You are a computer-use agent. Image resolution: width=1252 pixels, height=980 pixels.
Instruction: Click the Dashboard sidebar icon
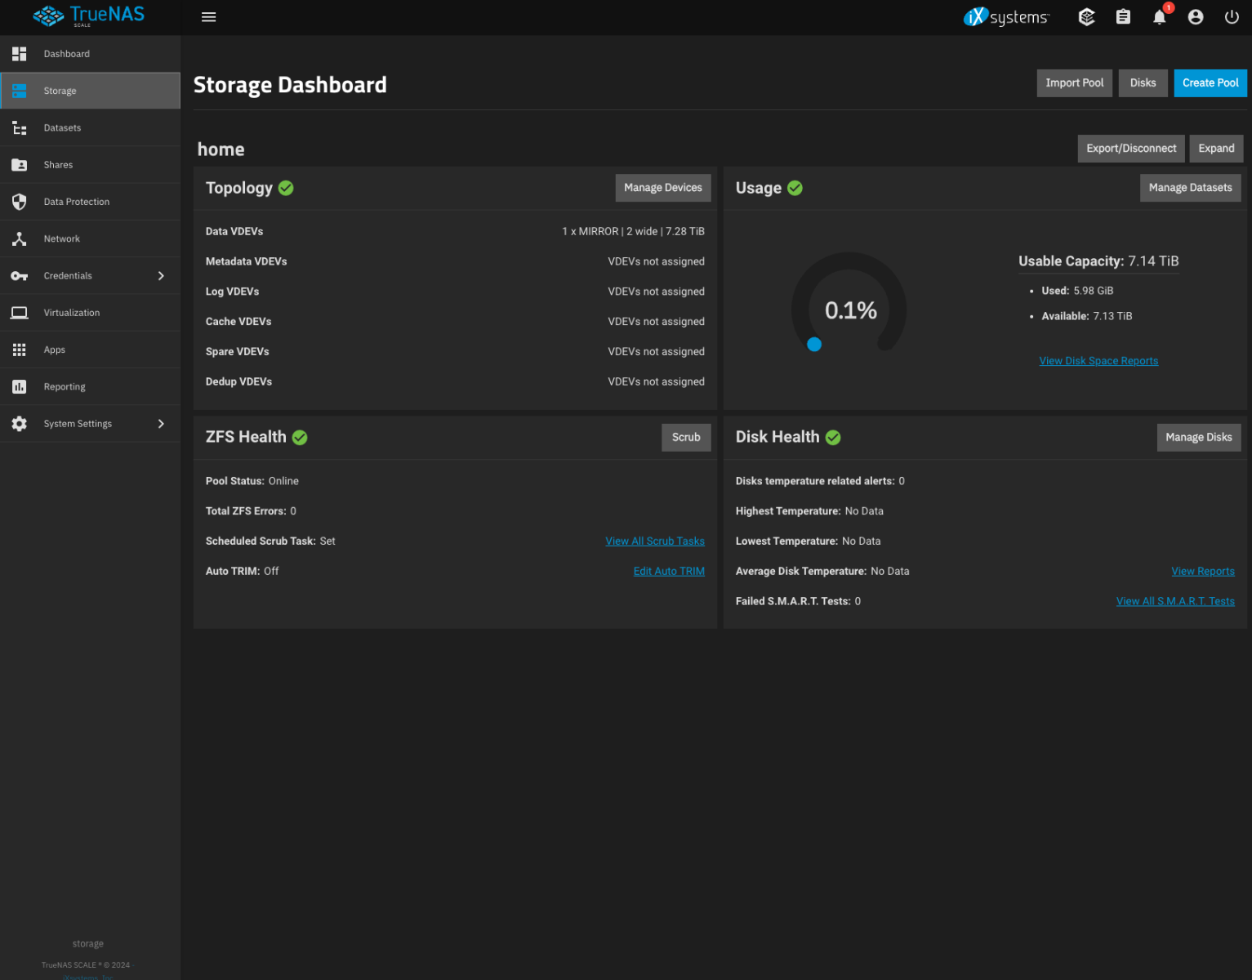click(20, 54)
